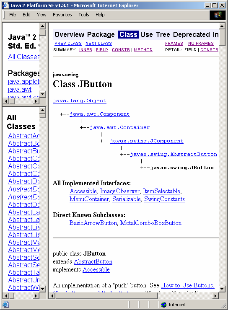Viewport: 228px width, 310px height.
Task: Click main content frame scroll up arrow
Action: pos(222,26)
